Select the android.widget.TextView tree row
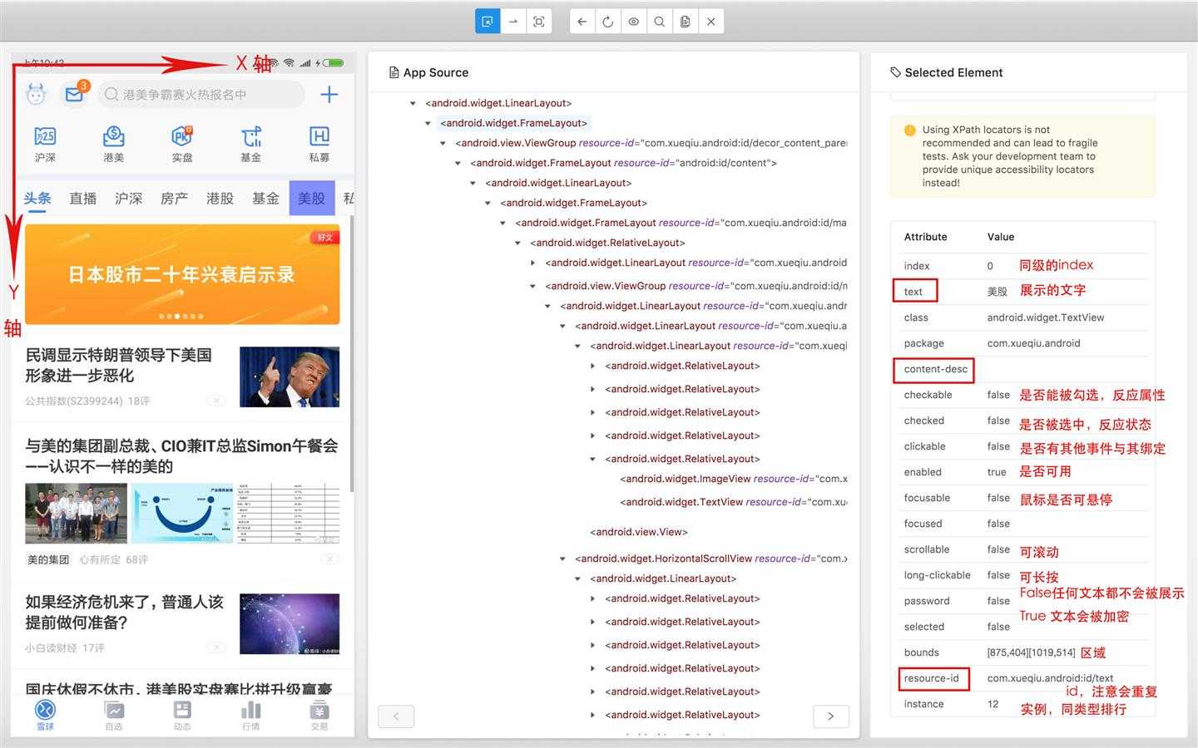 (734, 502)
